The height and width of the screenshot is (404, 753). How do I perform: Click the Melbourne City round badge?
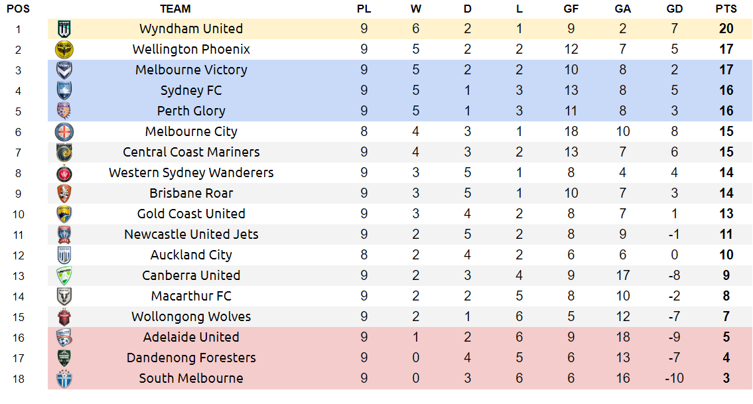[x=64, y=131]
